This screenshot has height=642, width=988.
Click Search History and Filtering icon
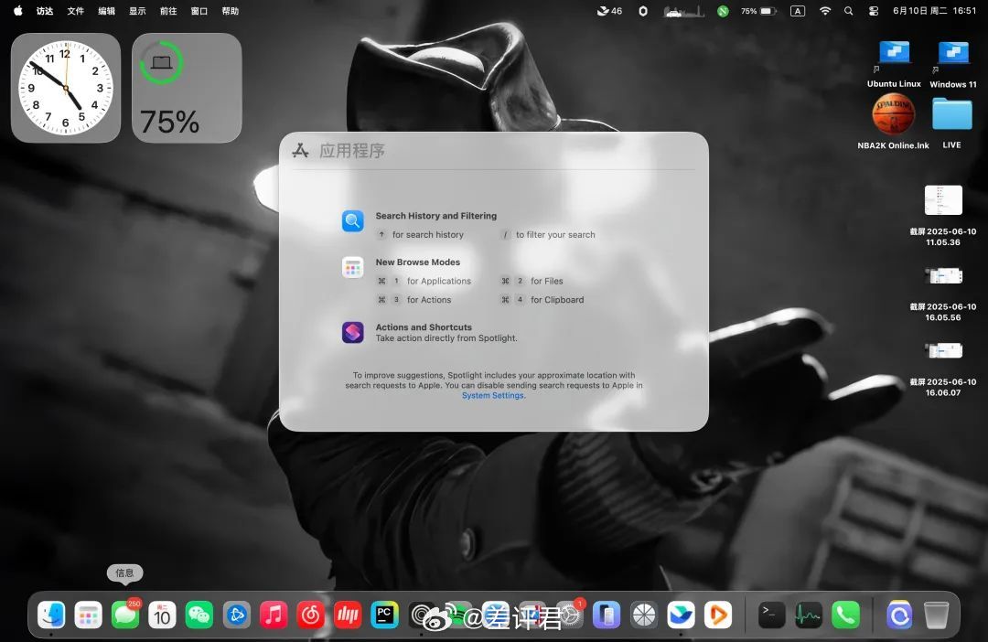point(353,221)
